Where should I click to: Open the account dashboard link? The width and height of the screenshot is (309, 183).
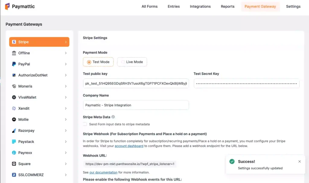[129, 146]
